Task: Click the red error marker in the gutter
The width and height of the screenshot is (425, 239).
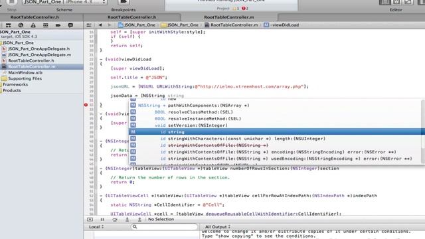Action: click(86, 105)
